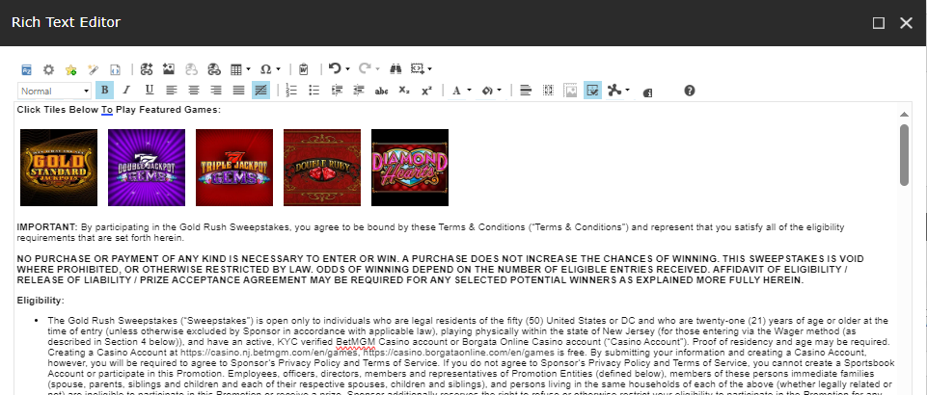Click the hyperlink manager chain icon
Screen dimensions: 927x395
coord(213,69)
